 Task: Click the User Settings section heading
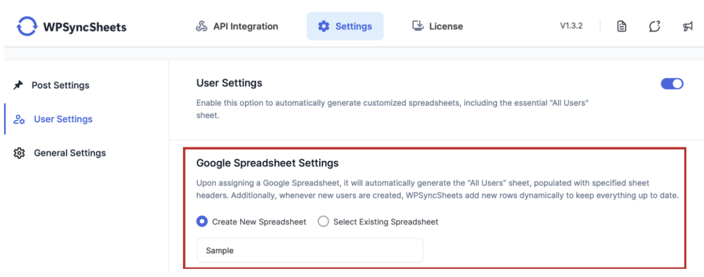(230, 83)
